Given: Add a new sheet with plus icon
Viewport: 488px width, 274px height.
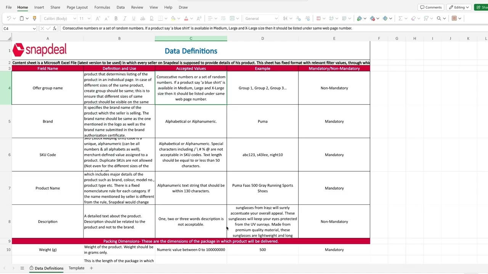Looking at the screenshot, I should pyautogui.click(x=91, y=268).
